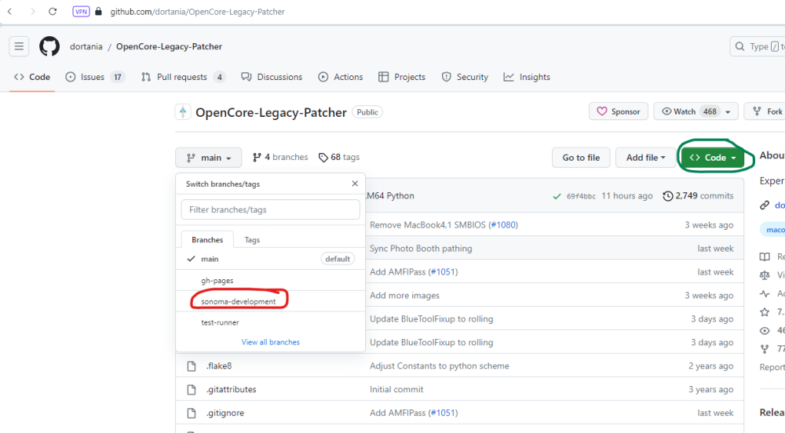Expand the Watch dropdown arrow
Viewport: 785px width, 433px height.
[x=728, y=111]
